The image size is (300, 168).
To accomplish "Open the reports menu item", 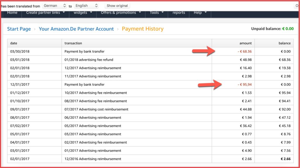I will [x=179, y=13].
